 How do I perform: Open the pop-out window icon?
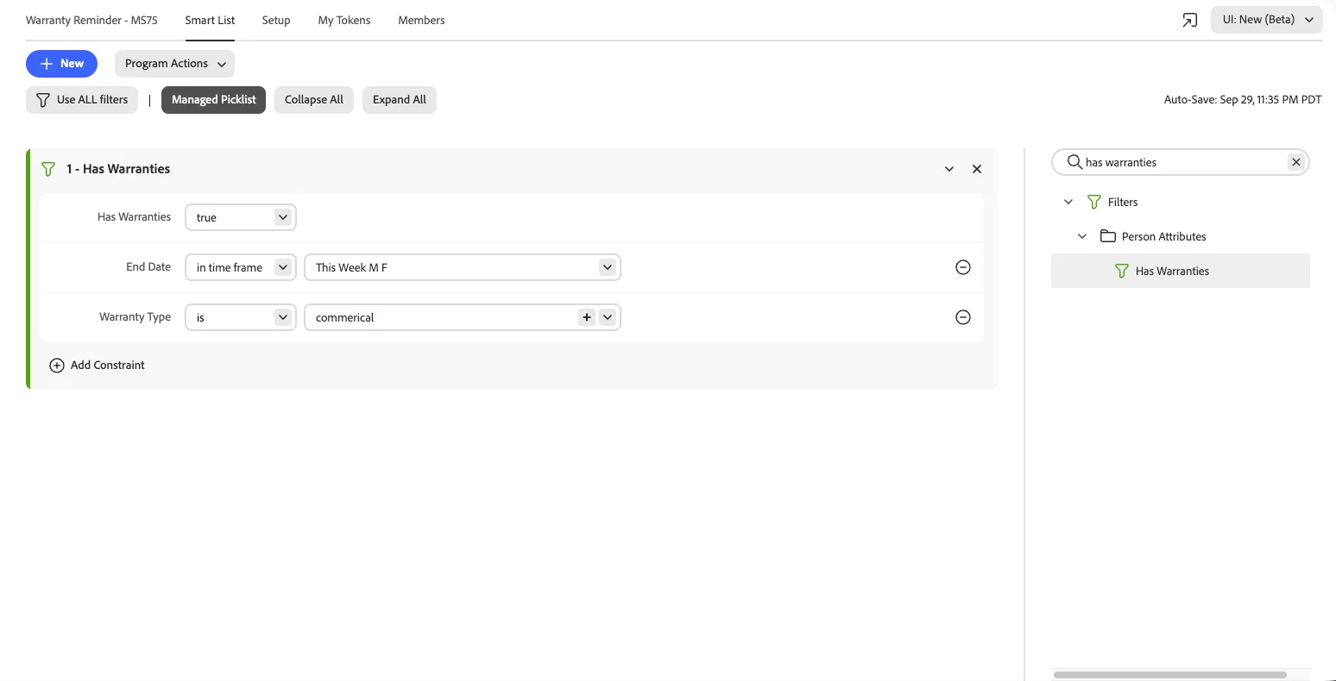[1190, 21]
